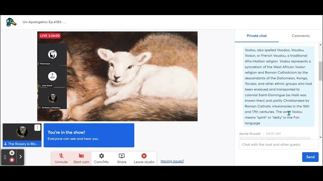Open the three-dot menu on guest thumbnail
The height and width of the screenshot is (181, 323).
tap(37, 128)
